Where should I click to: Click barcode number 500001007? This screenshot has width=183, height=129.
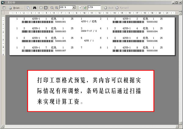[x=60, y=51]
